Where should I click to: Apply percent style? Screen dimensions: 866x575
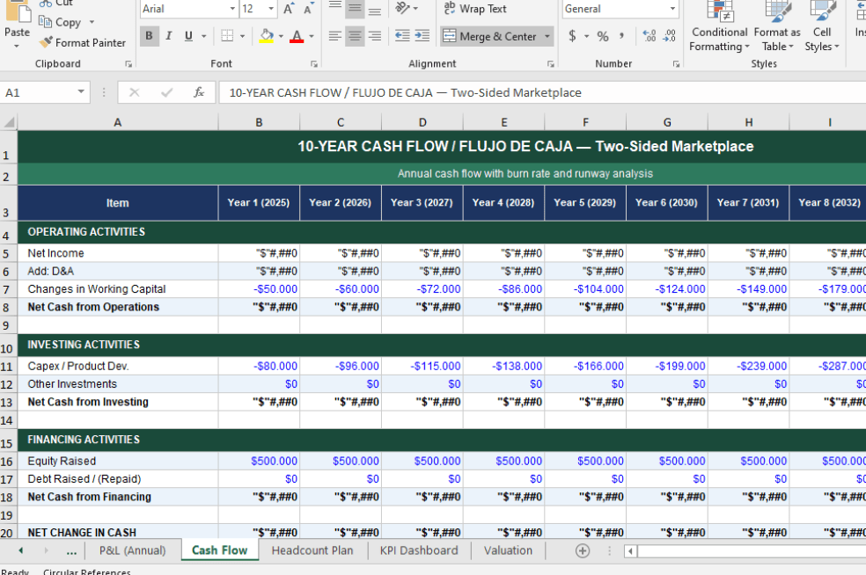point(603,36)
